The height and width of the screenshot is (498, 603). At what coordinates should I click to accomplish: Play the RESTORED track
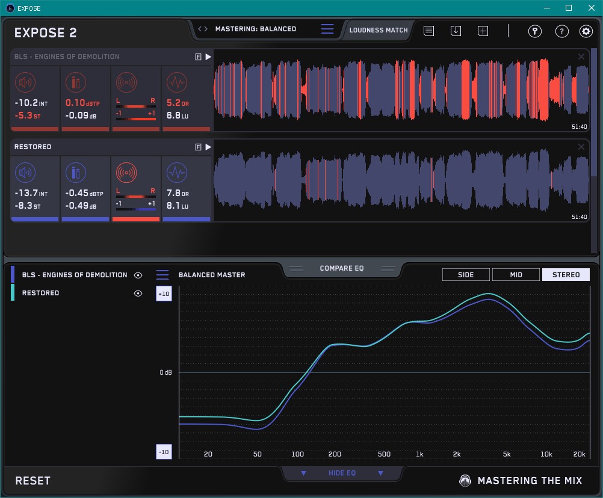(x=208, y=147)
